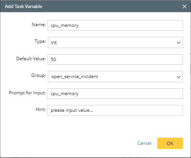Click the "Type:" field label

pos(40,41)
